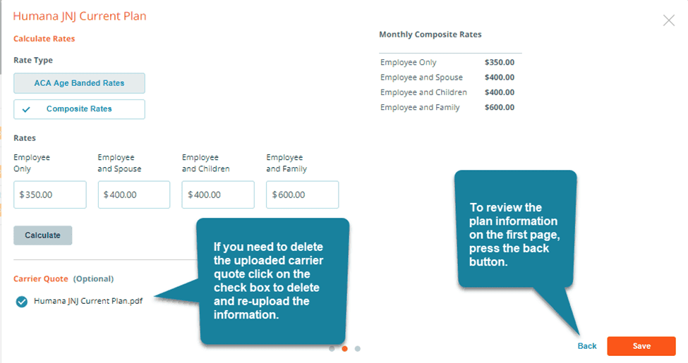Close the Humana JNJ Current Plan dialog
Screen dimensions: 688x363
coord(668,20)
